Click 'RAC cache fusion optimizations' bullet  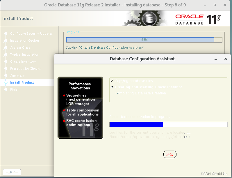(x=80, y=123)
